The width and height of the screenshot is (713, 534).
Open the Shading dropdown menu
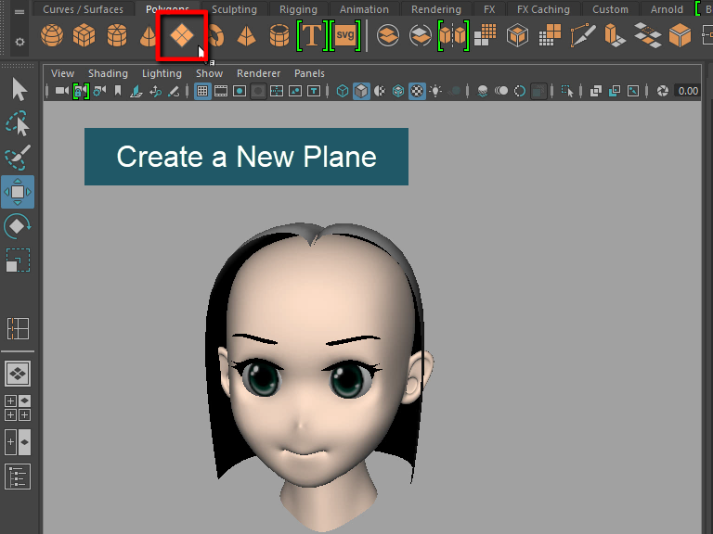tap(108, 73)
